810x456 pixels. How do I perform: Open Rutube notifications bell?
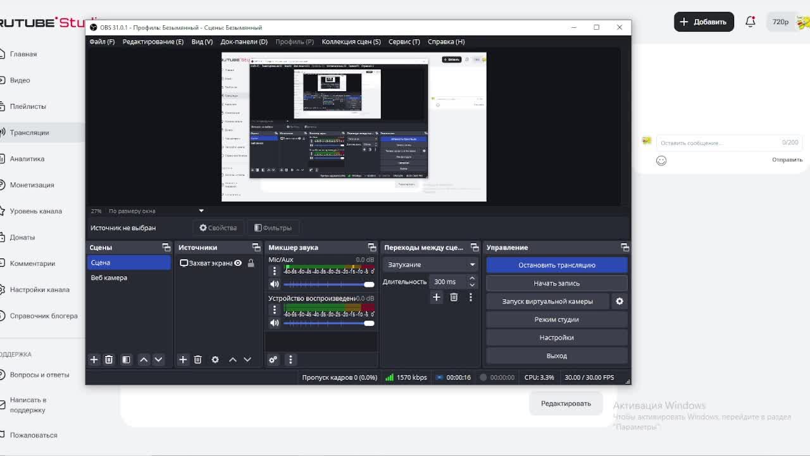[751, 22]
